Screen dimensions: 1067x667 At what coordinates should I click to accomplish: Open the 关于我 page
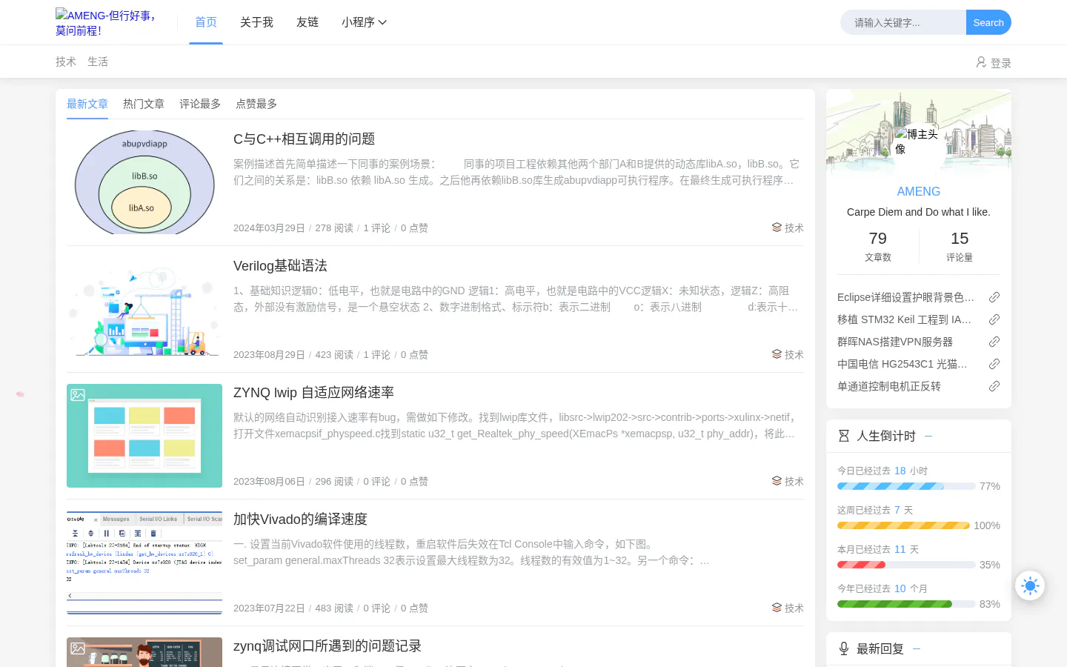(x=256, y=22)
